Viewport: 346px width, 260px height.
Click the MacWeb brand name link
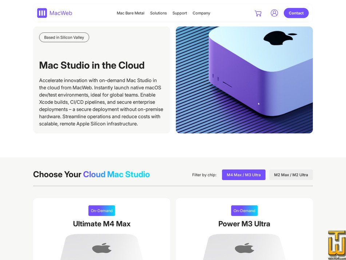[x=61, y=13]
